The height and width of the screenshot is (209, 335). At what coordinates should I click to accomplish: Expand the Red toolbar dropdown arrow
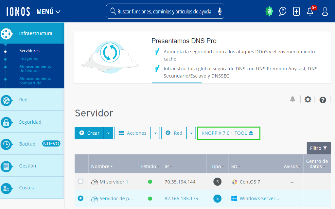(x=191, y=133)
